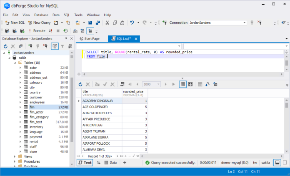Click the Save icon in main toolbar

[x=90, y=23]
